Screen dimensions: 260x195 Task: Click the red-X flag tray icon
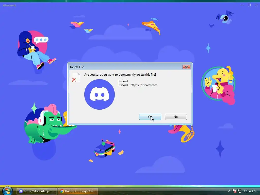[234, 191]
